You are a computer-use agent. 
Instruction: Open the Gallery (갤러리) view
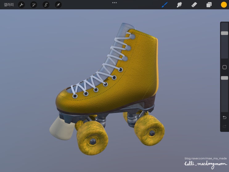[9, 5]
